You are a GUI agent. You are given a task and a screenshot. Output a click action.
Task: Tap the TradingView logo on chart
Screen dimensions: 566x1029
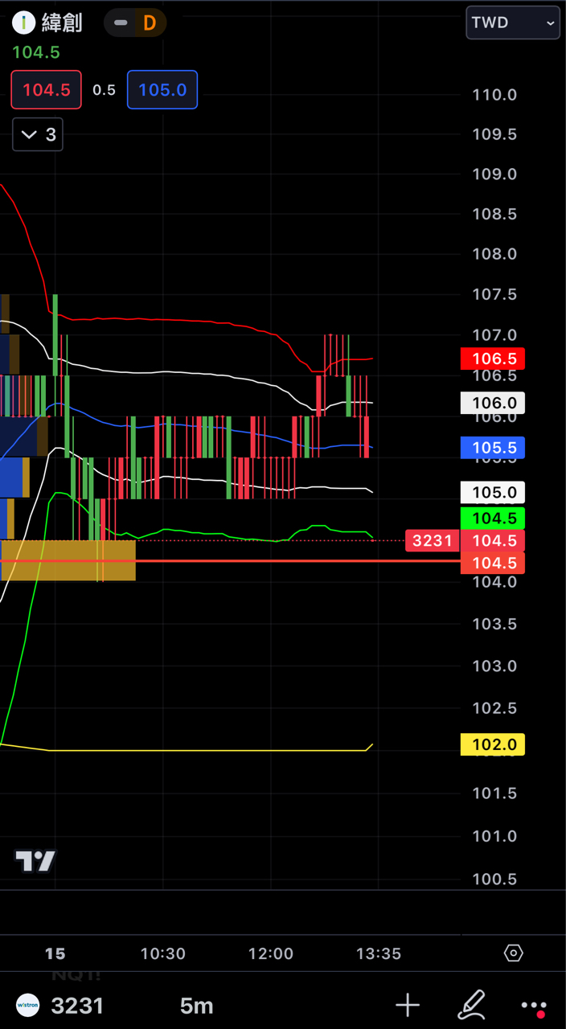[x=36, y=862]
